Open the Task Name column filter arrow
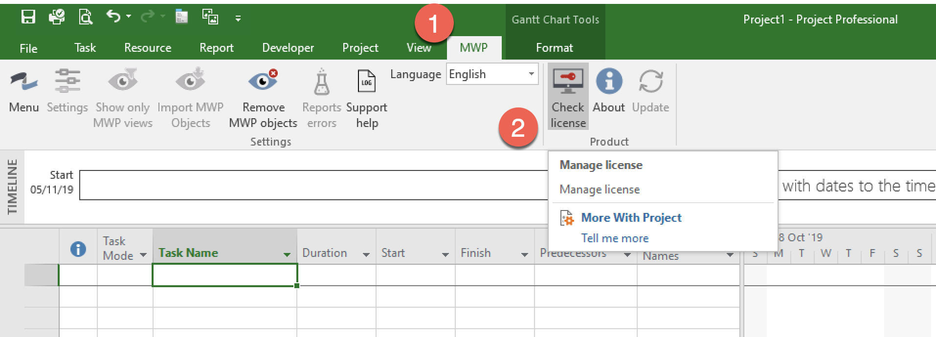The width and height of the screenshot is (936, 337). [x=287, y=254]
